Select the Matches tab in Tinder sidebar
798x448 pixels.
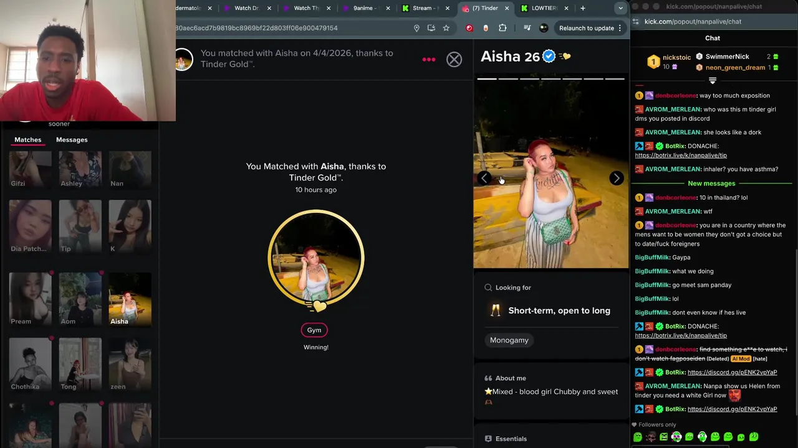(28, 140)
